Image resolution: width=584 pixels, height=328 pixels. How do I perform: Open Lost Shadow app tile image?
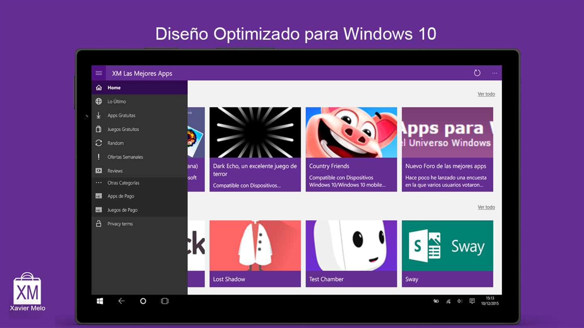point(255,245)
